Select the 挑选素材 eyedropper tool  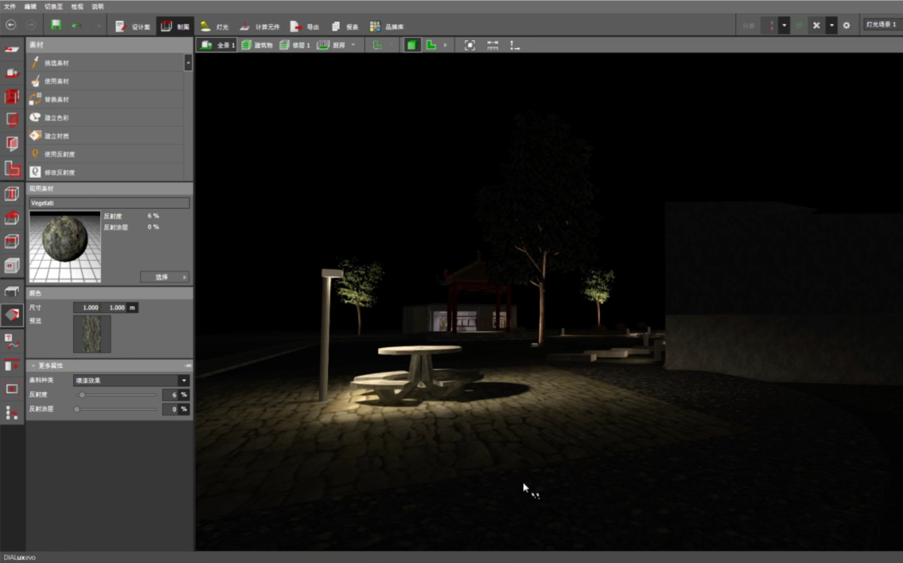pos(56,63)
